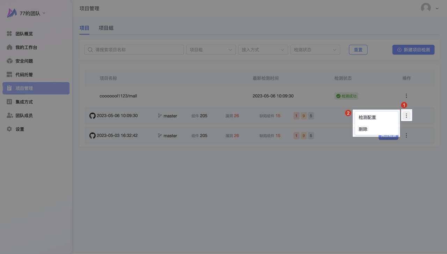Expand the 检测状态 filter dropdown

(315, 50)
